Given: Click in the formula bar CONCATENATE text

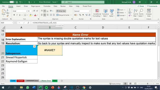Looking at the screenshot, I should pyautogui.click(x=44, y=23).
